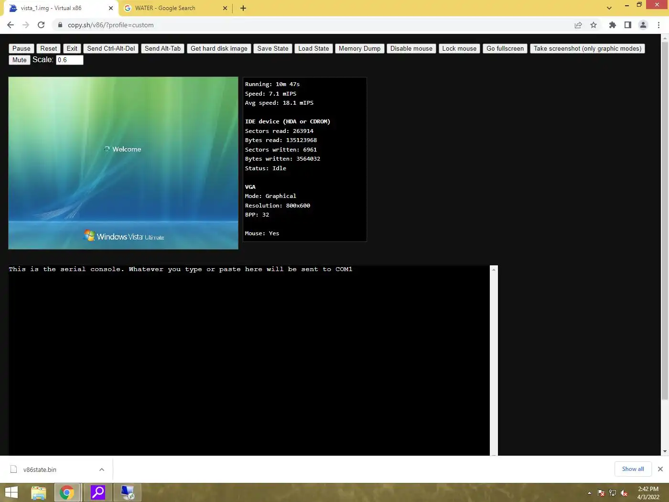Click the address bar URL

point(110,25)
